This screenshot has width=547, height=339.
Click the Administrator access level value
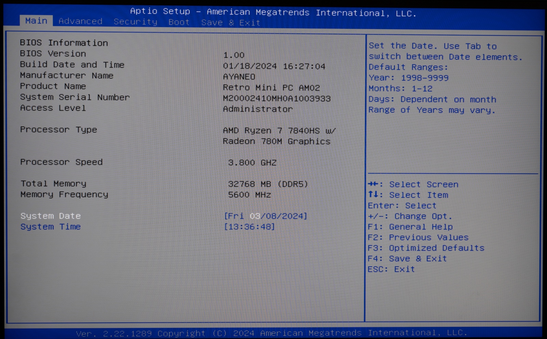(258, 109)
